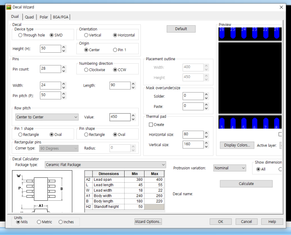
Task: Open Wizard Options
Action: click(x=148, y=222)
